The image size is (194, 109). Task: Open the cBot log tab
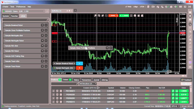pyautogui.click(x=104, y=80)
